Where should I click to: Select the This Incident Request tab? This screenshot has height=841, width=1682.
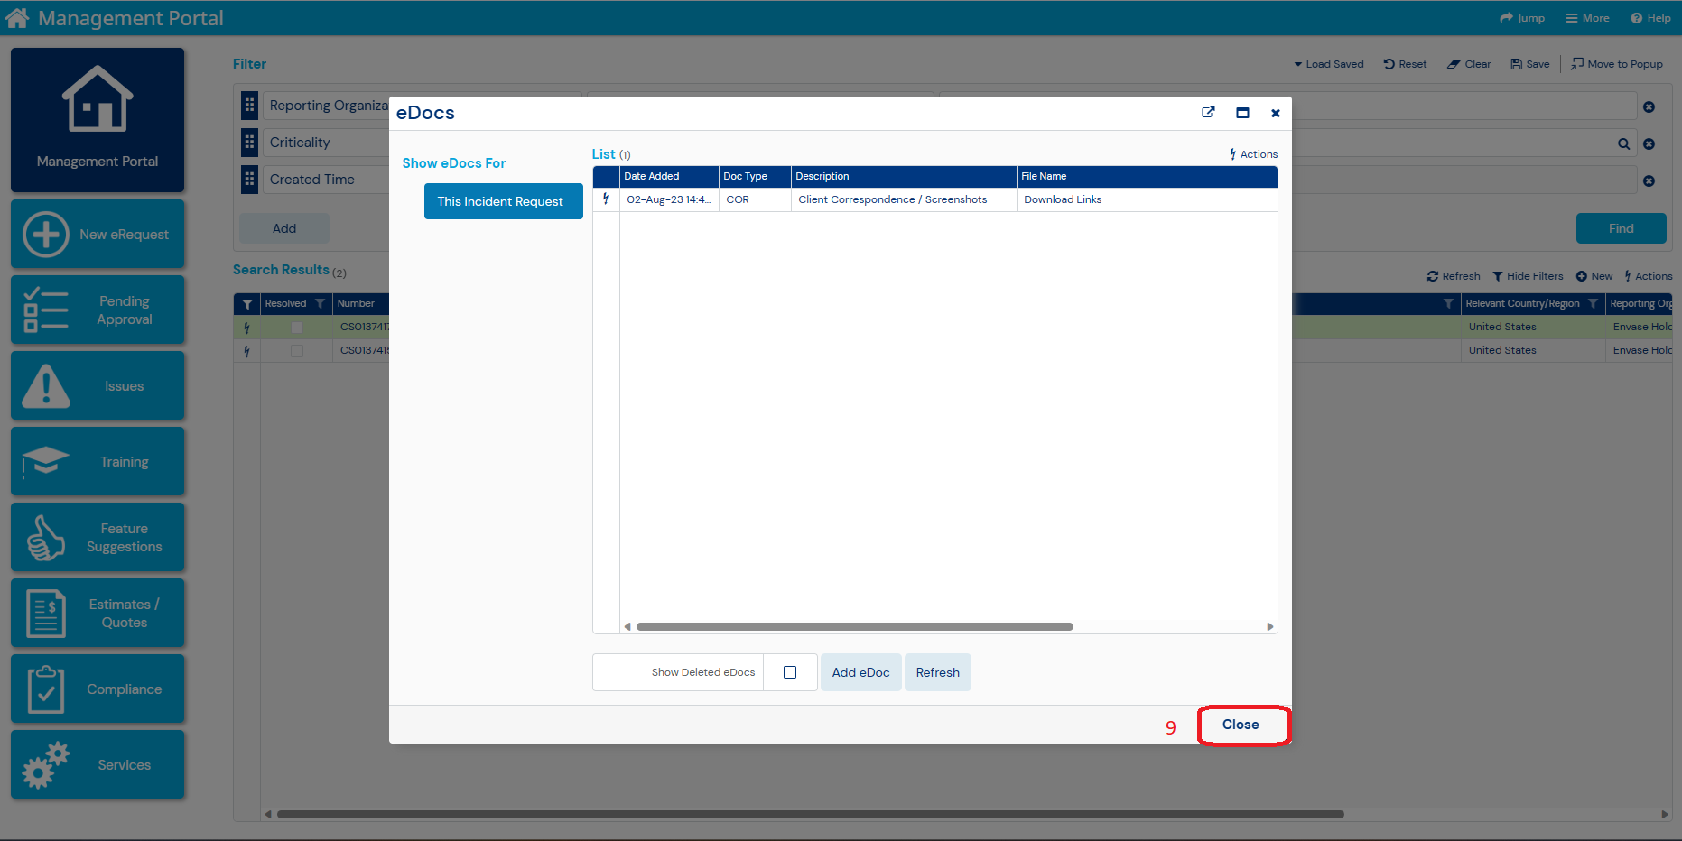tap(503, 201)
